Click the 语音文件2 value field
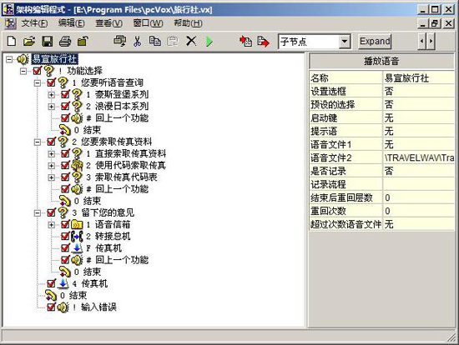 click(419, 157)
